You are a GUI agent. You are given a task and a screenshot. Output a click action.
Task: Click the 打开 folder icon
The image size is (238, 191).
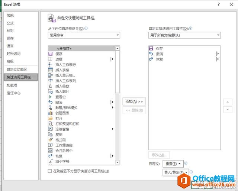point(51,118)
